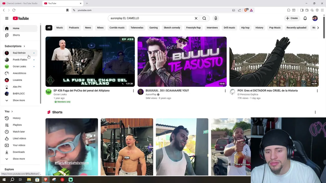Open Ocran Leaks subscription in sidebar
The width and height of the screenshot is (326, 183).
pyautogui.click(x=20, y=66)
